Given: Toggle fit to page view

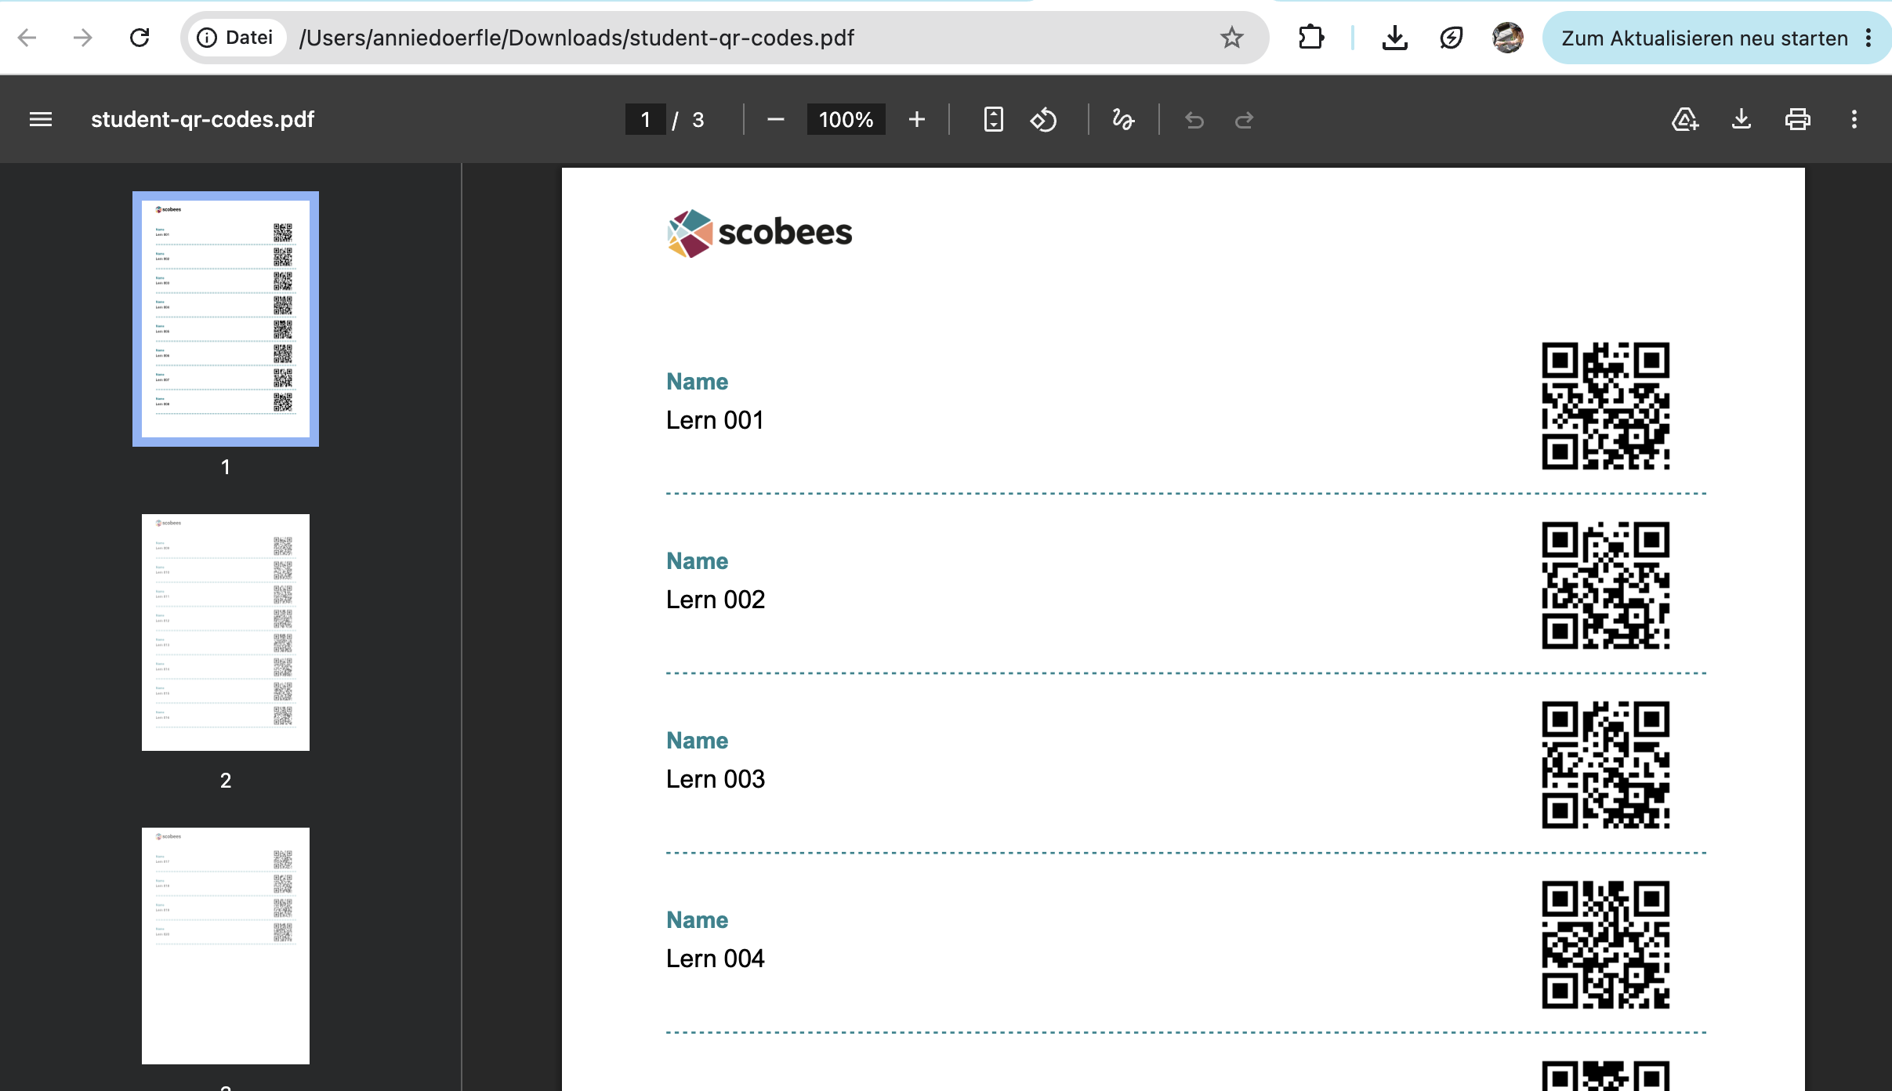Looking at the screenshot, I should [993, 119].
